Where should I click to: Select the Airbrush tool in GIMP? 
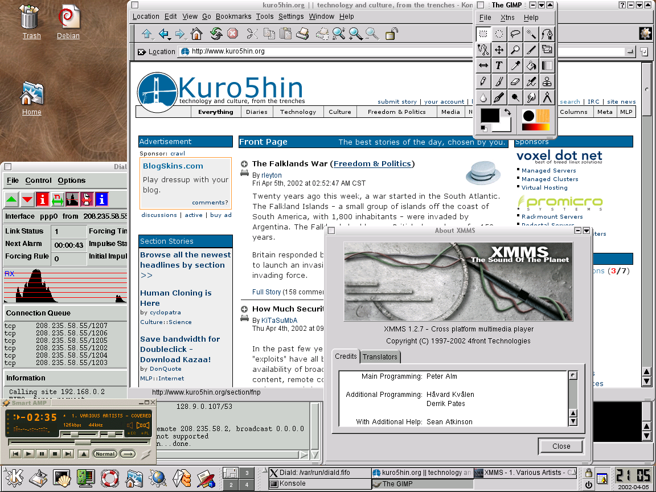[531, 81]
